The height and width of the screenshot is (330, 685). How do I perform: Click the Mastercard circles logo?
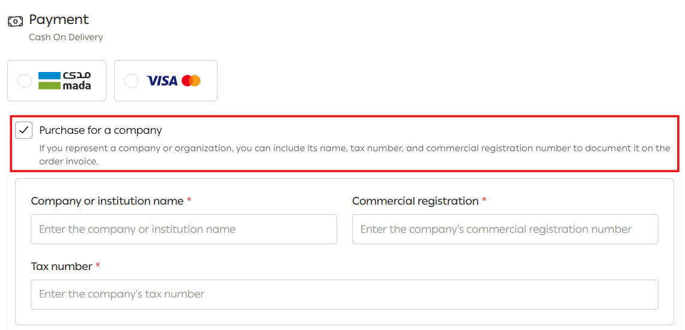(191, 80)
